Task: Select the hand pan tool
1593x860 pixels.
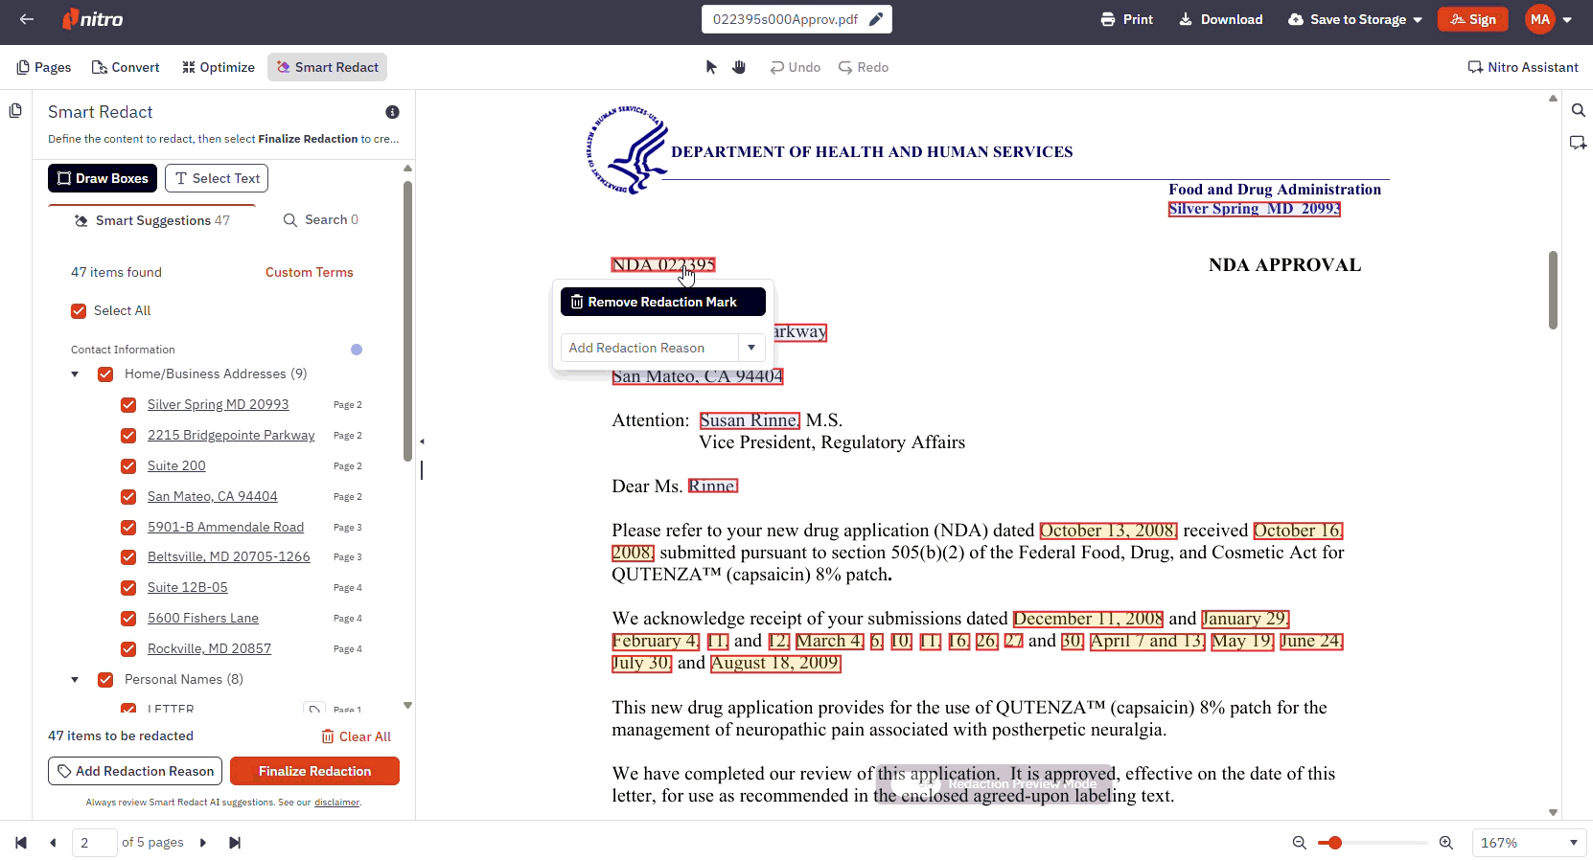Action: coord(739,67)
